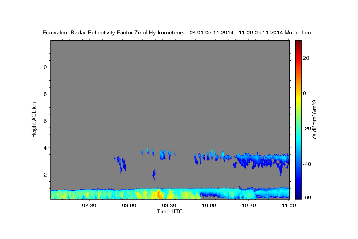Click the 09:00 time tick label
Image resolution: width=358 pixels, height=239 pixels.
click(x=129, y=206)
